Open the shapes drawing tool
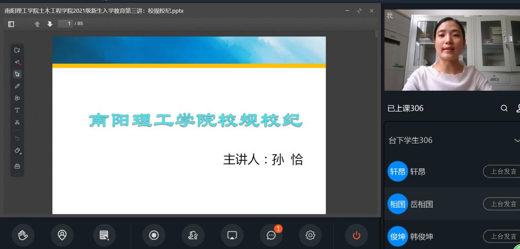Screen dimensions: 520x249 (x=17, y=98)
